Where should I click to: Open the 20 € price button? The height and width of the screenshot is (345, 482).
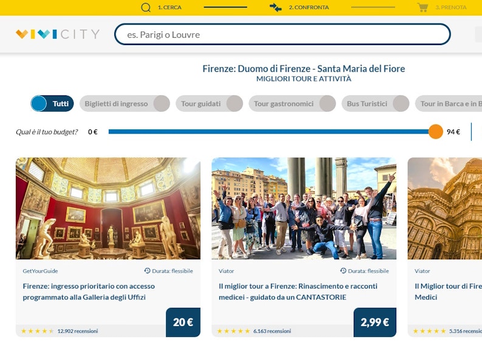point(183,322)
